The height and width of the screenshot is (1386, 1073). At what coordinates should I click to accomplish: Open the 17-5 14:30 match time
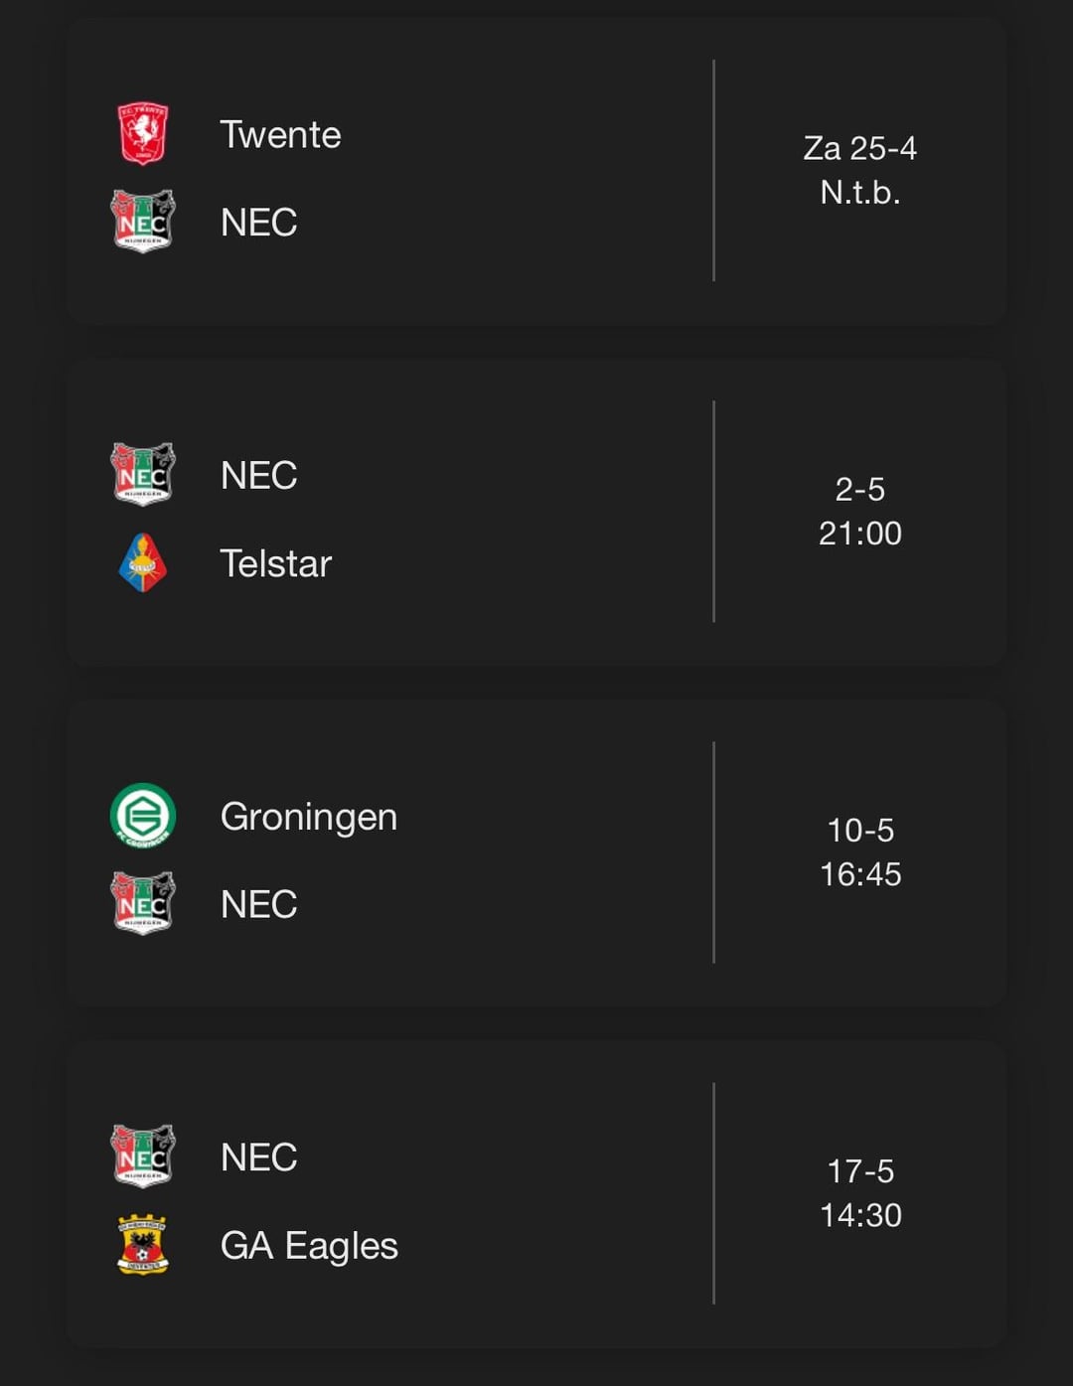tap(859, 1193)
